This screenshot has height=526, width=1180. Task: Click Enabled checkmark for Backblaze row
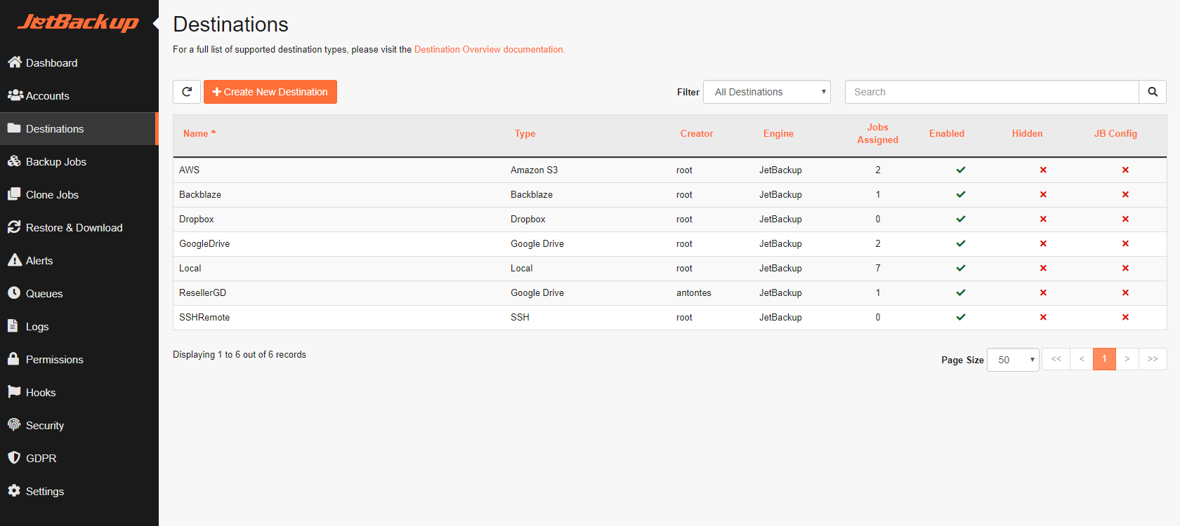coord(961,194)
